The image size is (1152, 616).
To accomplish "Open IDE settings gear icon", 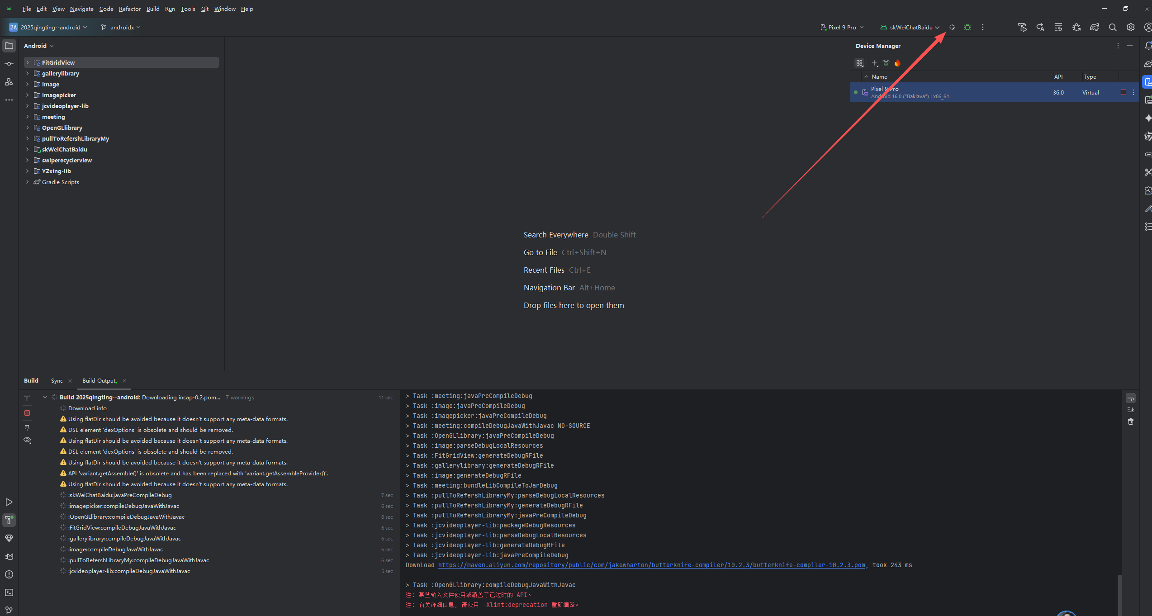I will 1131,27.
